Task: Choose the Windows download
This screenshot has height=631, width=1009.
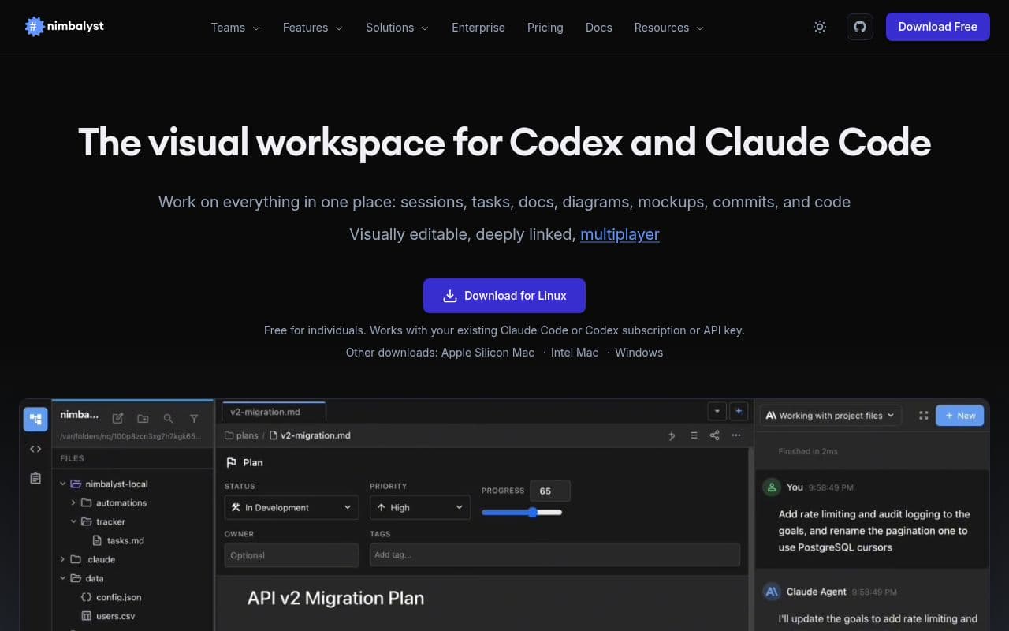Action: (639, 353)
